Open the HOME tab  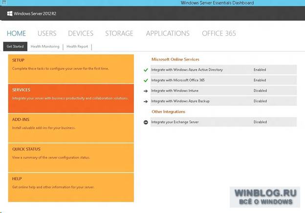[16, 33]
